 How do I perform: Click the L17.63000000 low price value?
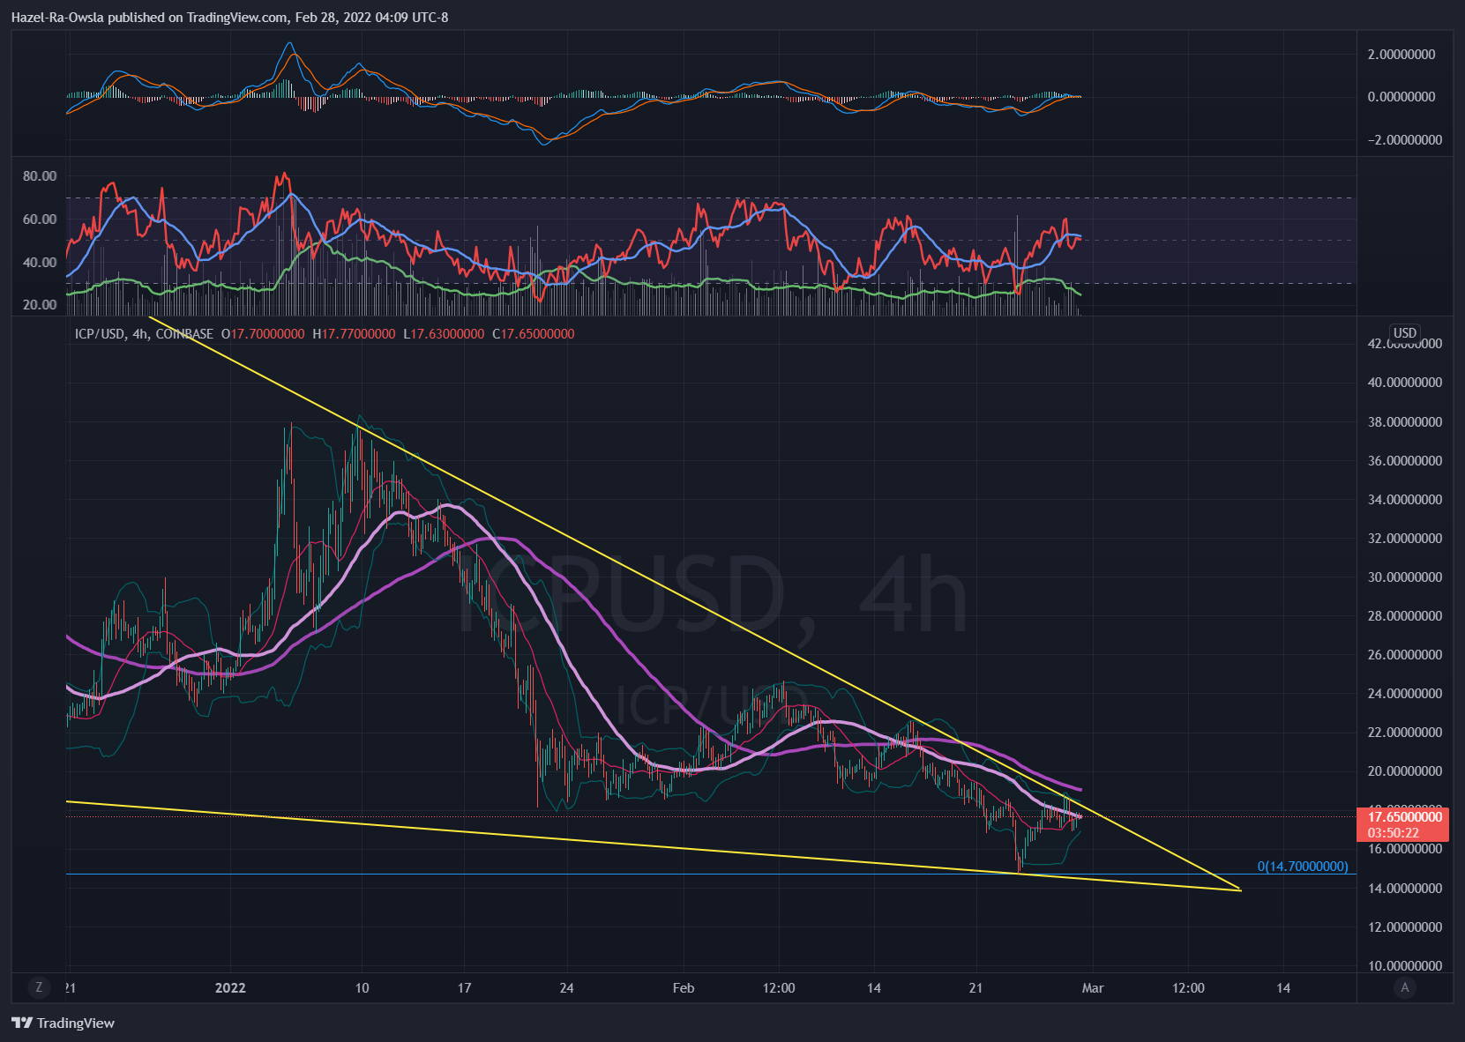[x=444, y=334]
